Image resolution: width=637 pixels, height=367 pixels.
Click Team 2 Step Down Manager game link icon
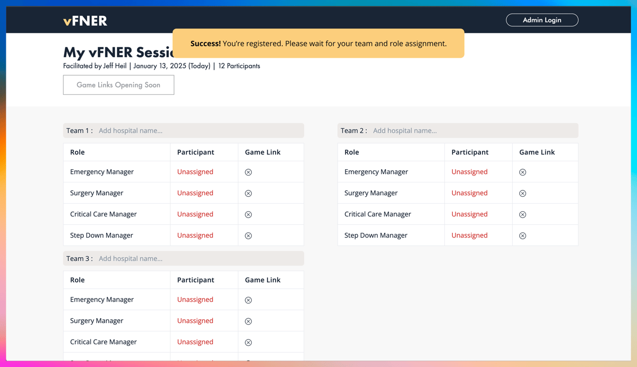(x=523, y=236)
